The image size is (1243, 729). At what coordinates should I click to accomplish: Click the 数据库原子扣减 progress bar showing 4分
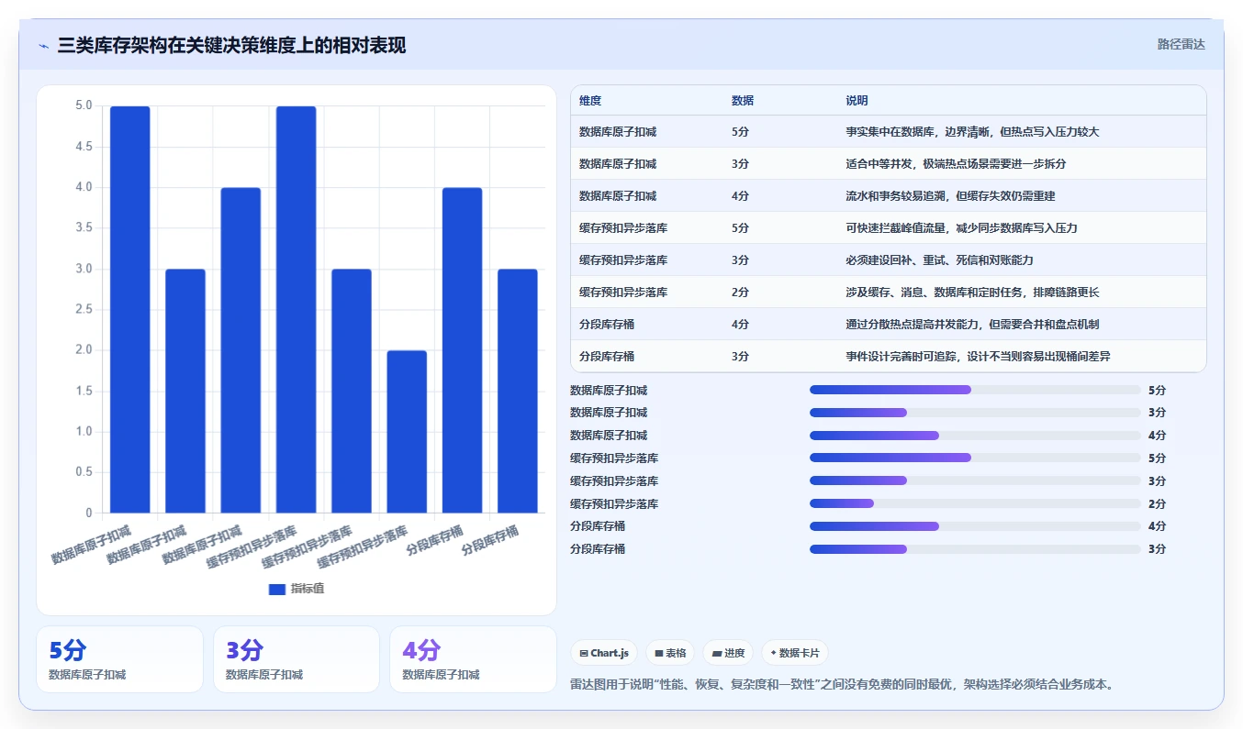pyautogui.click(x=975, y=436)
